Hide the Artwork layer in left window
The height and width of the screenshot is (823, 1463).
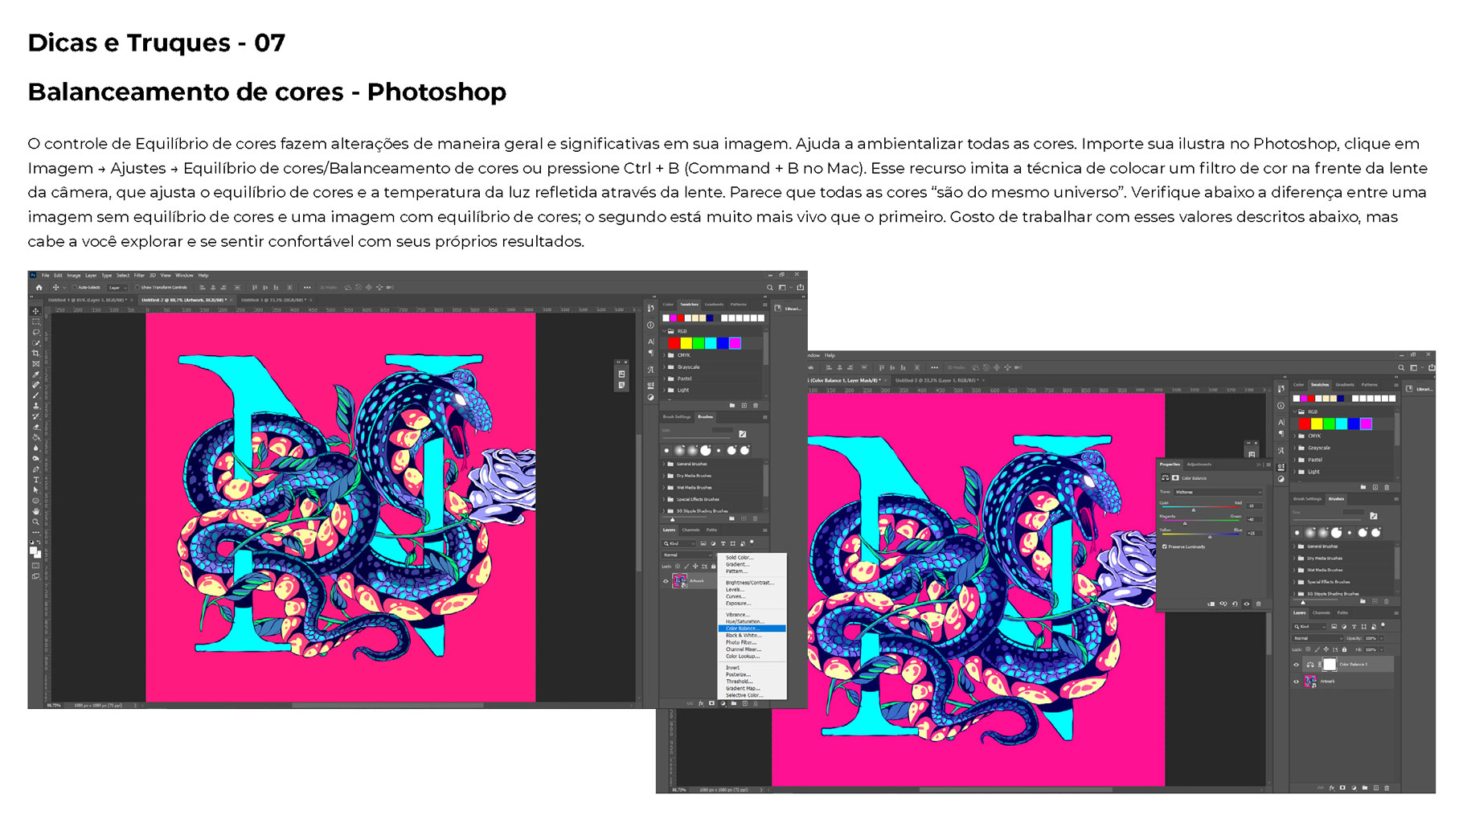666,581
